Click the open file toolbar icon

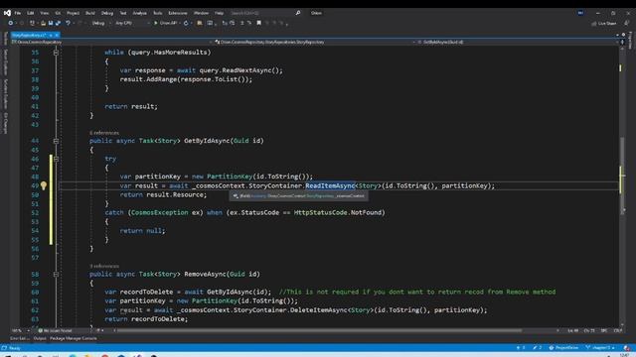pos(43,23)
